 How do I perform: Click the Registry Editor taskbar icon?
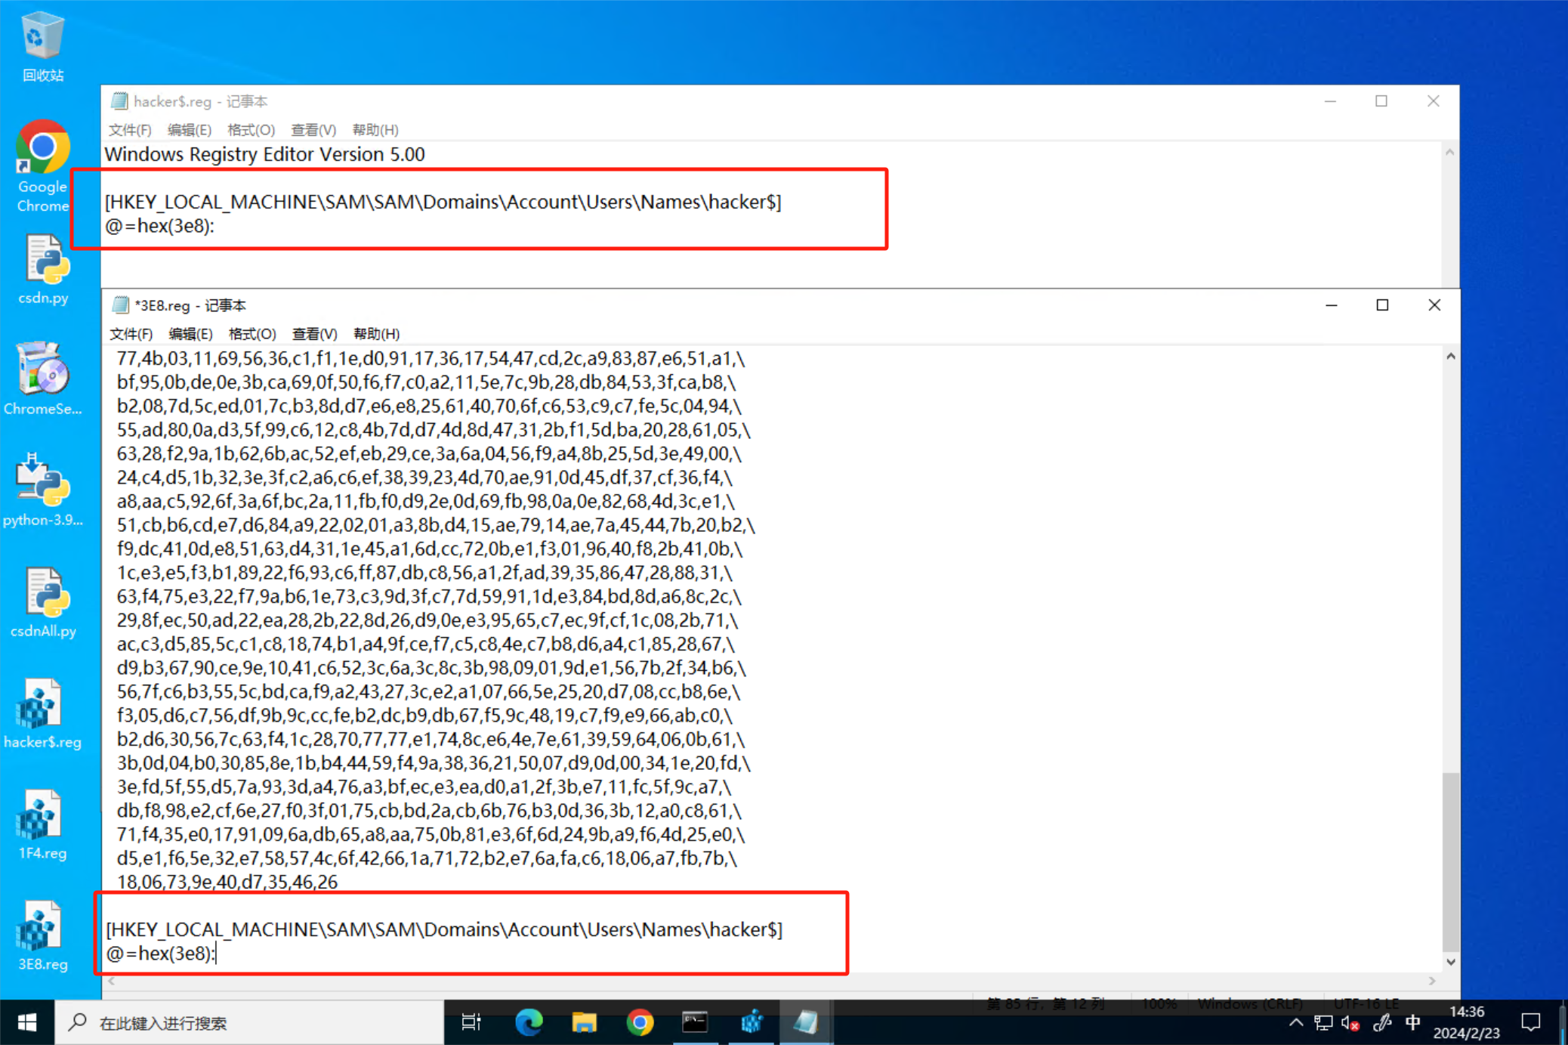point(751,1022)
